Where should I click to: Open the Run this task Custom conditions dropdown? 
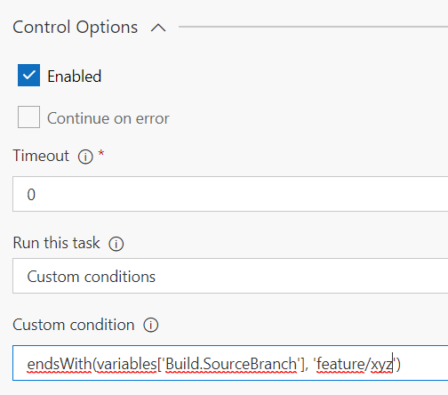click(x=230, y=276)
